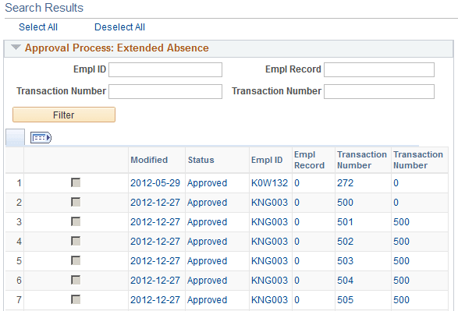Focus the Empl ID input field
The image size is (458, 311).
click(x=165, y=69)
